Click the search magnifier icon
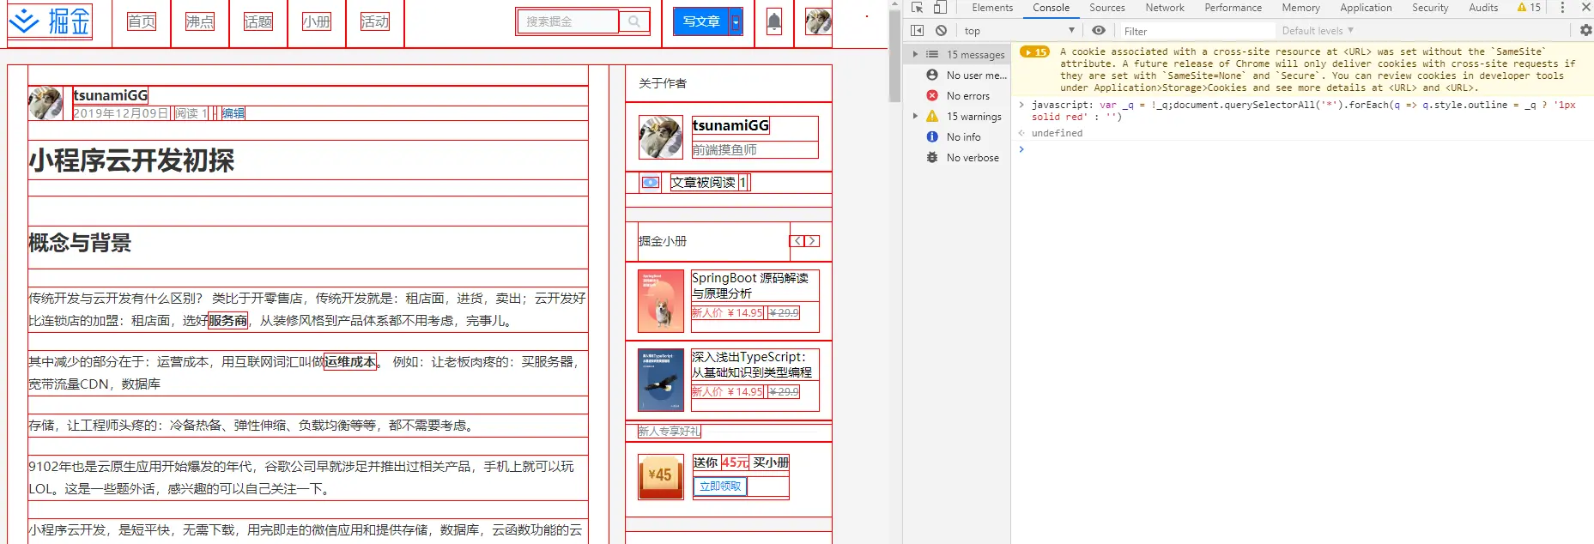The image size is (1594, 544). pyautogui.click(x=633, y=21)
